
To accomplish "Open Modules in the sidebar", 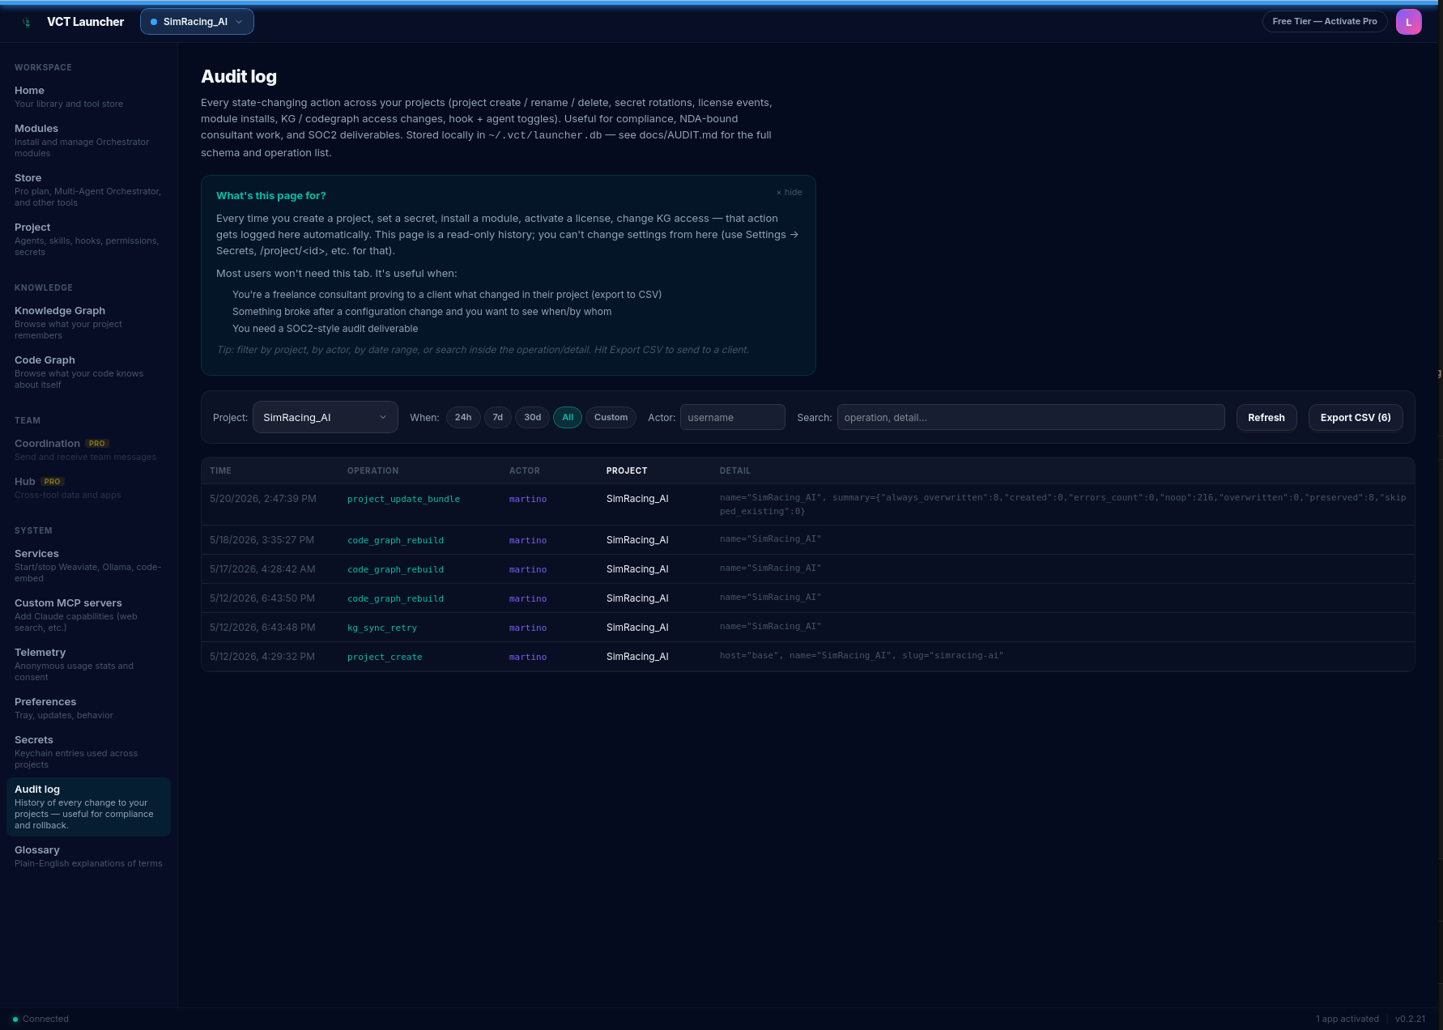I will tap(88, 140).
